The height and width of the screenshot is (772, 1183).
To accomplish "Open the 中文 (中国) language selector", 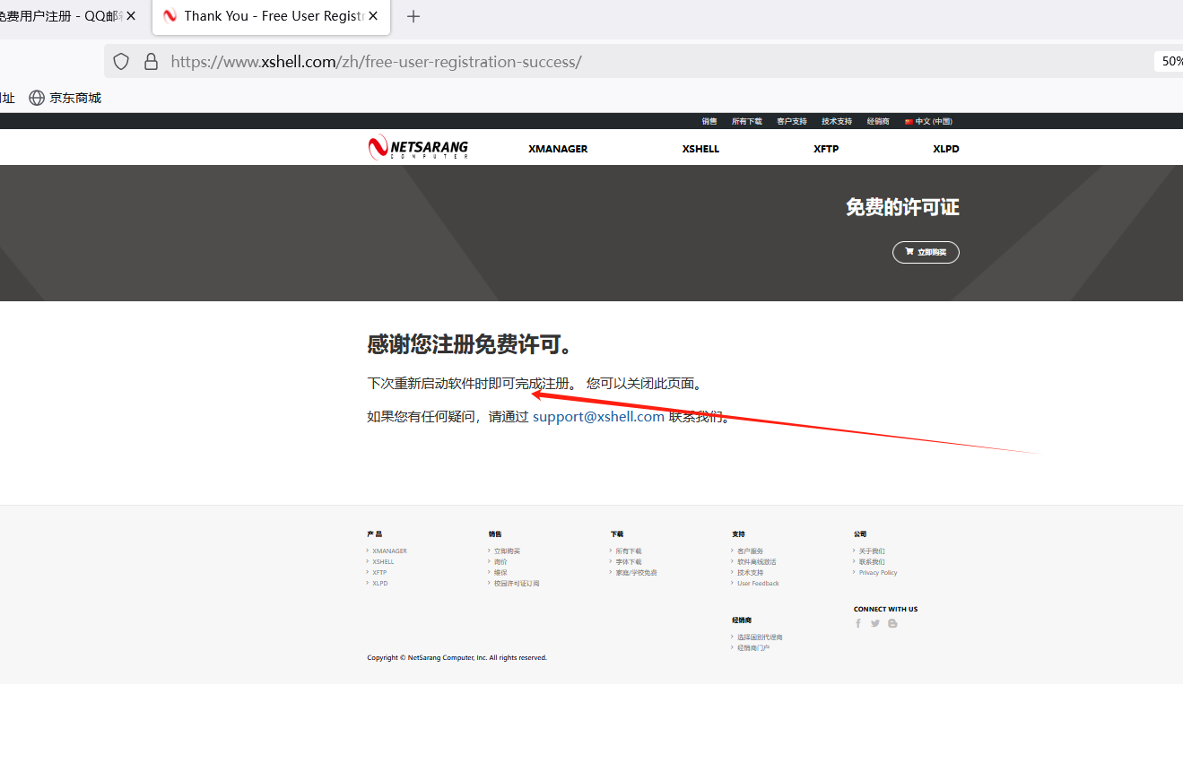I will [x=929, y=121].
